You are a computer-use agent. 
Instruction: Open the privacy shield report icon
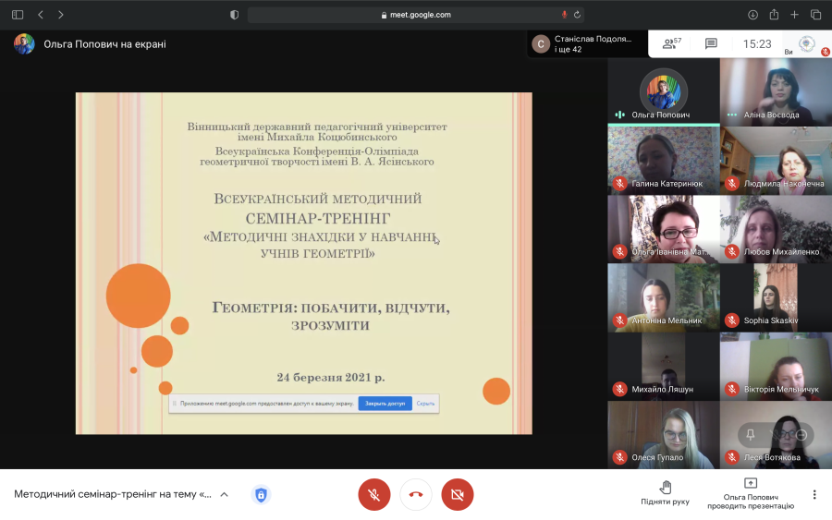234,15
